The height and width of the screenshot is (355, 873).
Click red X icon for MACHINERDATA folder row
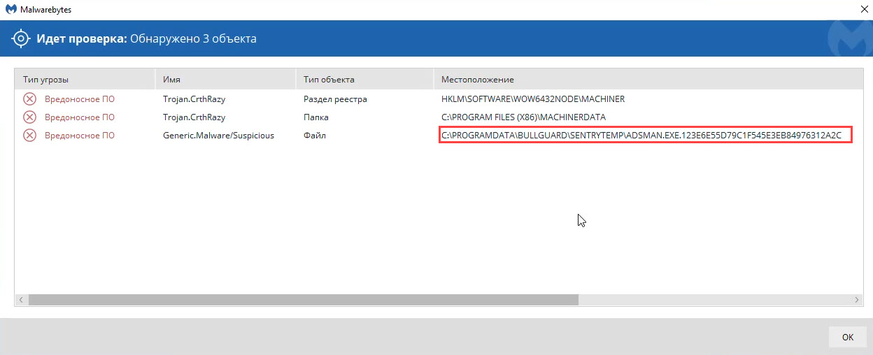pyautogui.click(x=30, y=117)
